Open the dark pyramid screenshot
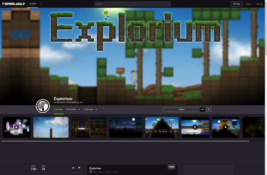 click(162, 127)
